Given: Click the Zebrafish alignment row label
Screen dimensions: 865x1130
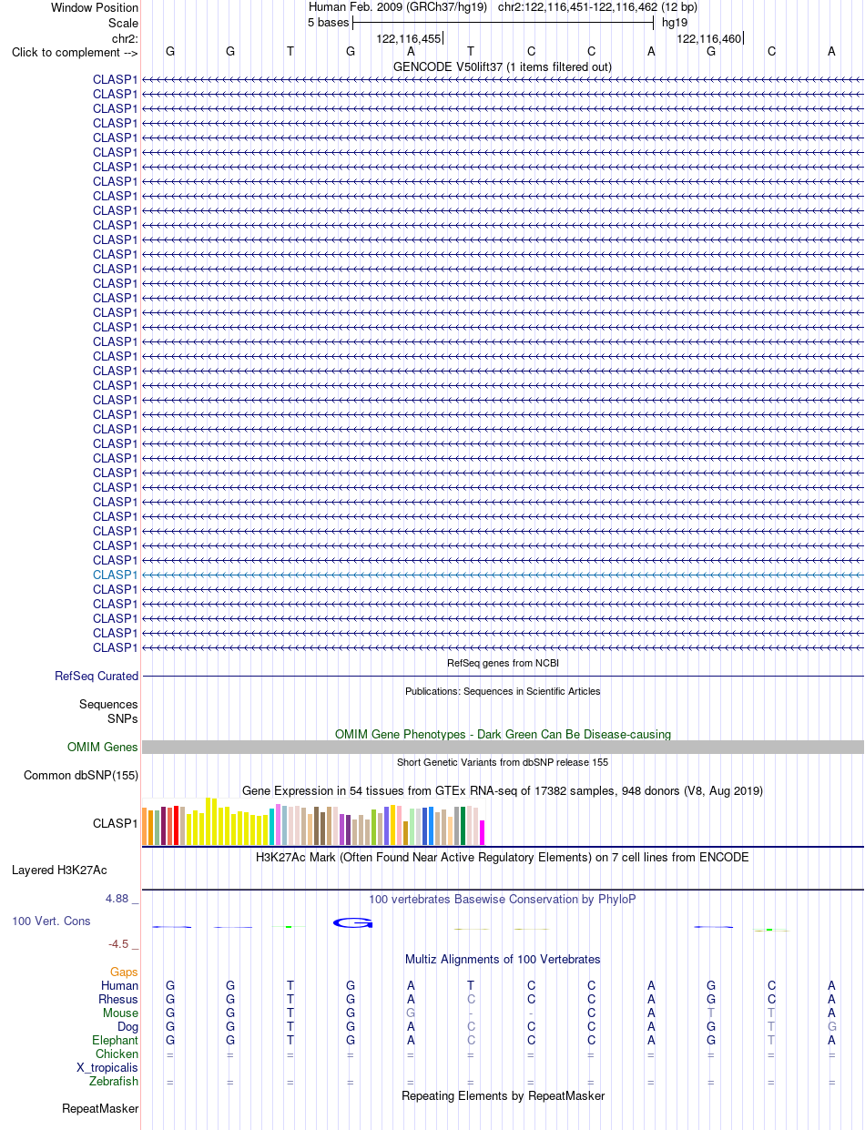Looking at the screenshot, I should coord(114,1082).
